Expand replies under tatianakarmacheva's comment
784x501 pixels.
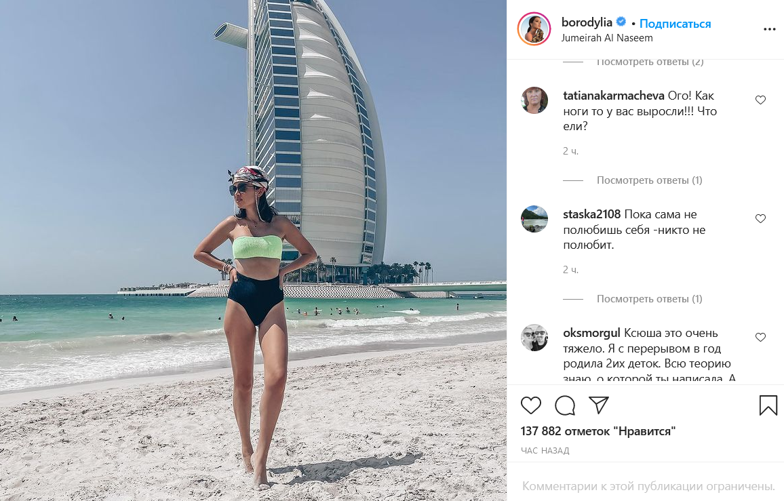pyautogui.click(x=649, y=180)
